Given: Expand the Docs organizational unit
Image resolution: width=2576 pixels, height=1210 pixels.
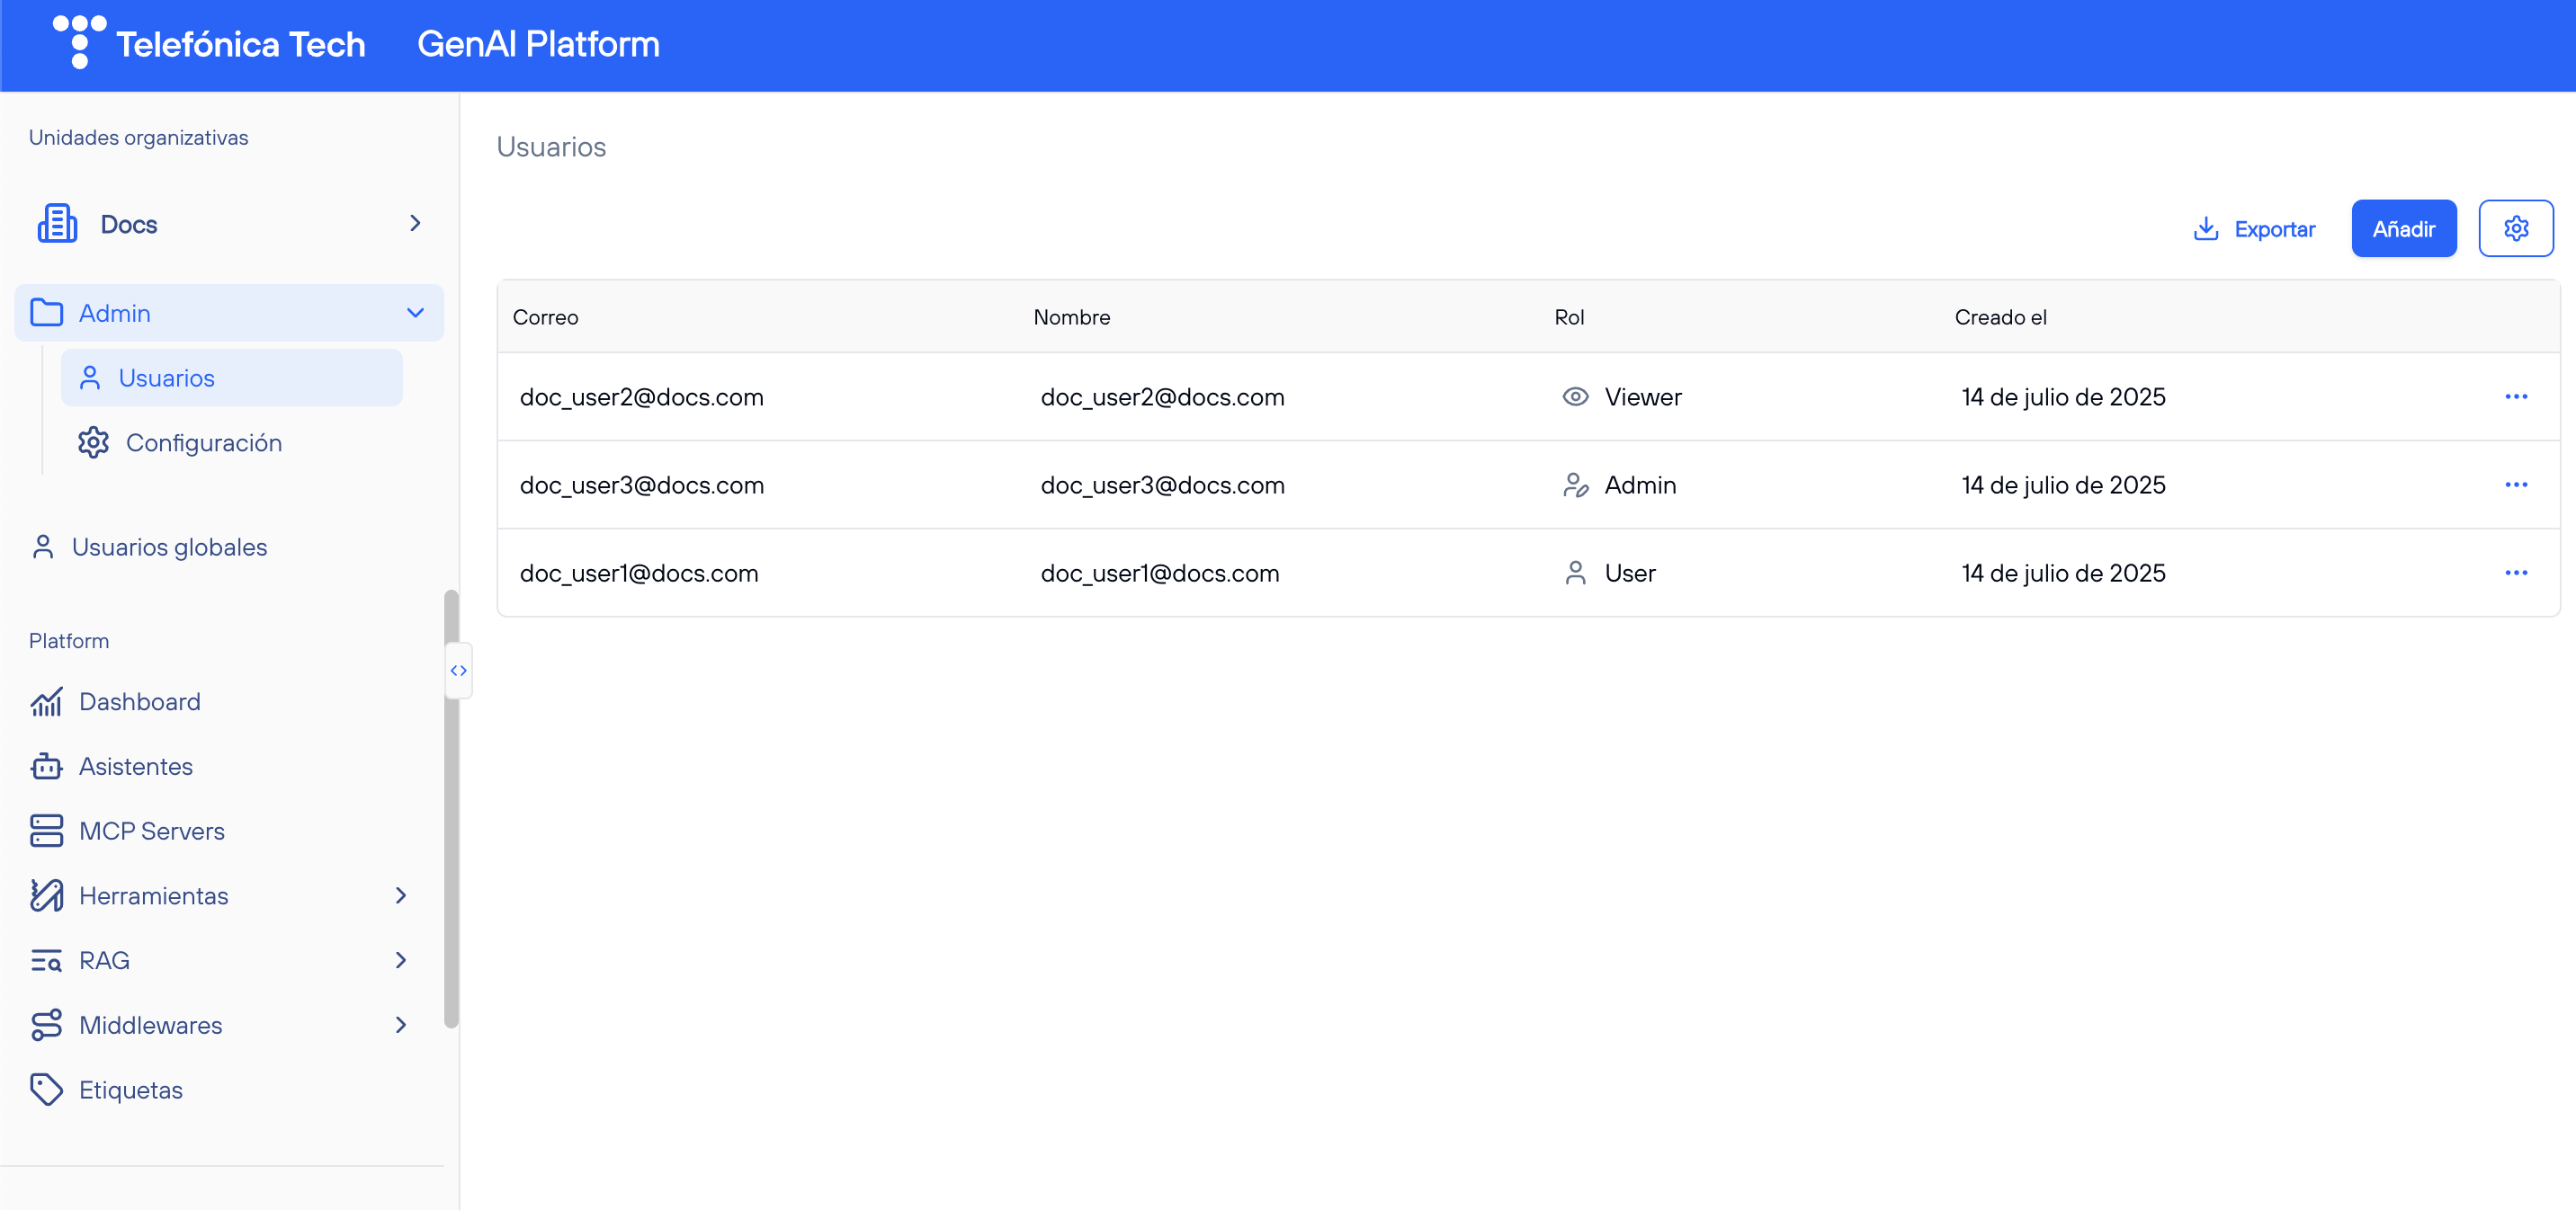Looking at the screenshot, I should pos(415,224).
